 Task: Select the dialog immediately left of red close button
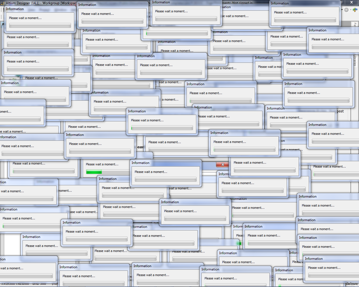tap(166, 172)
